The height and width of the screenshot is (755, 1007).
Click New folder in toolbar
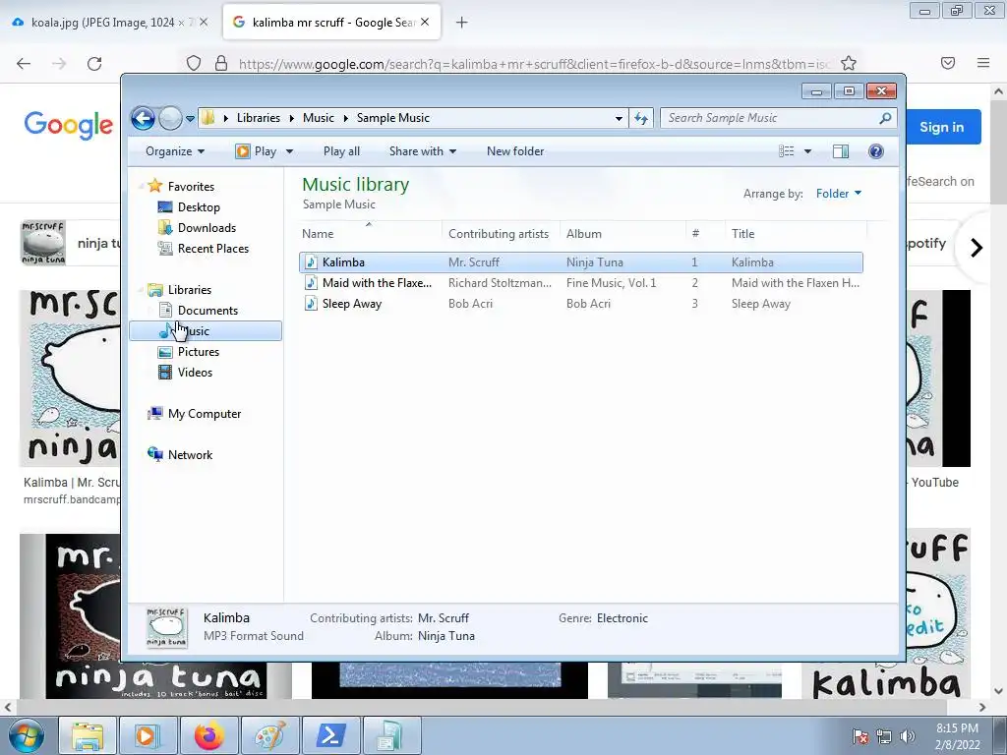pos(515,151)
